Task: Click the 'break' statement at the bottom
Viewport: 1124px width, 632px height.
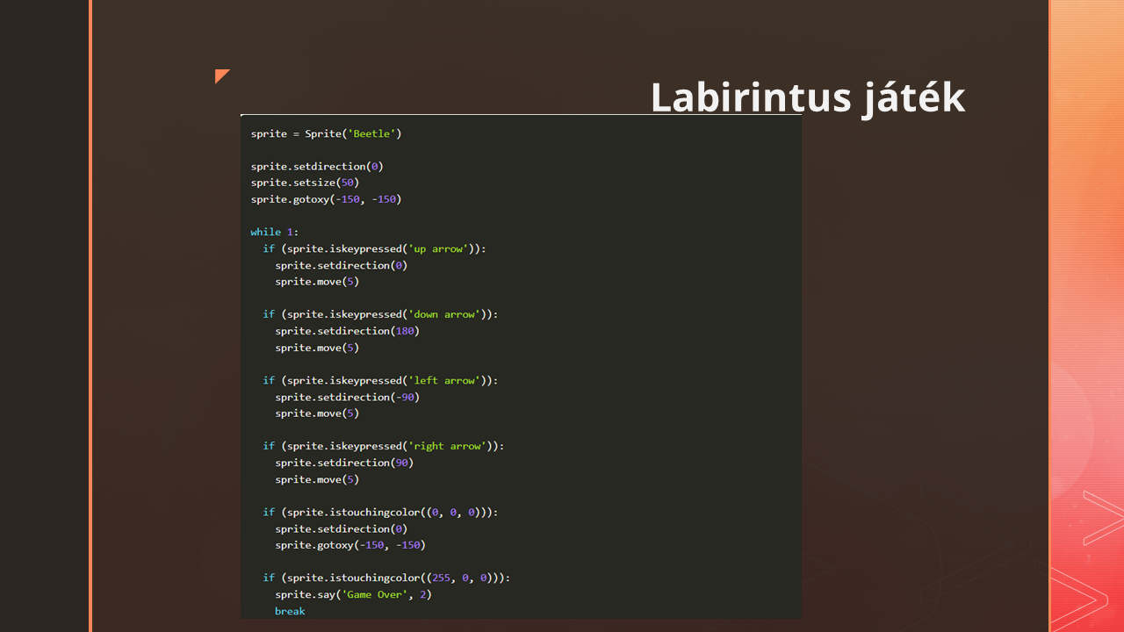Action: tap(290, 611)
